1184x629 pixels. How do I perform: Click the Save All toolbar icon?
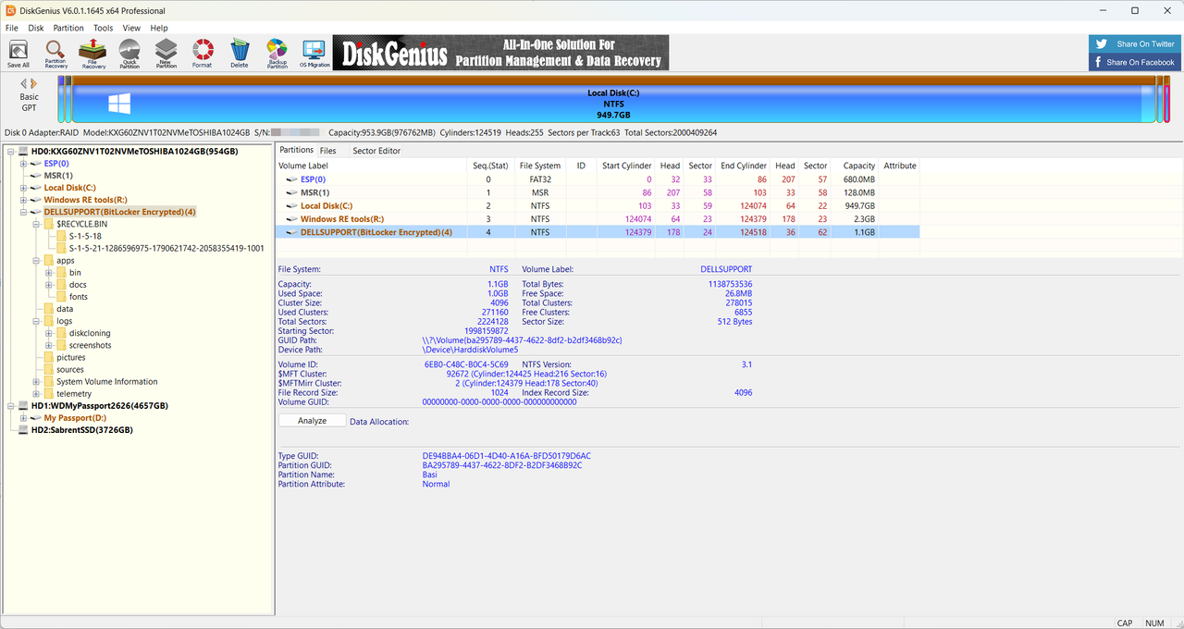(18, 53)
